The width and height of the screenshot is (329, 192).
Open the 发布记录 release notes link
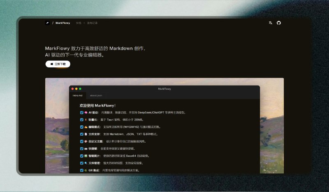(x=92, y=23)
